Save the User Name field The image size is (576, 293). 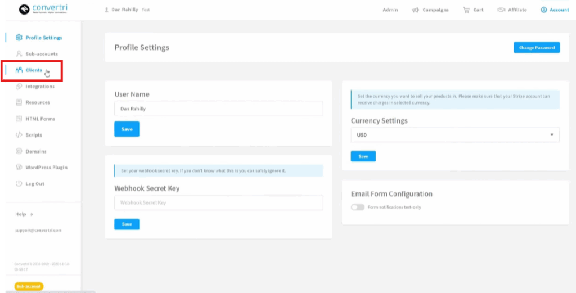(127, 129)
